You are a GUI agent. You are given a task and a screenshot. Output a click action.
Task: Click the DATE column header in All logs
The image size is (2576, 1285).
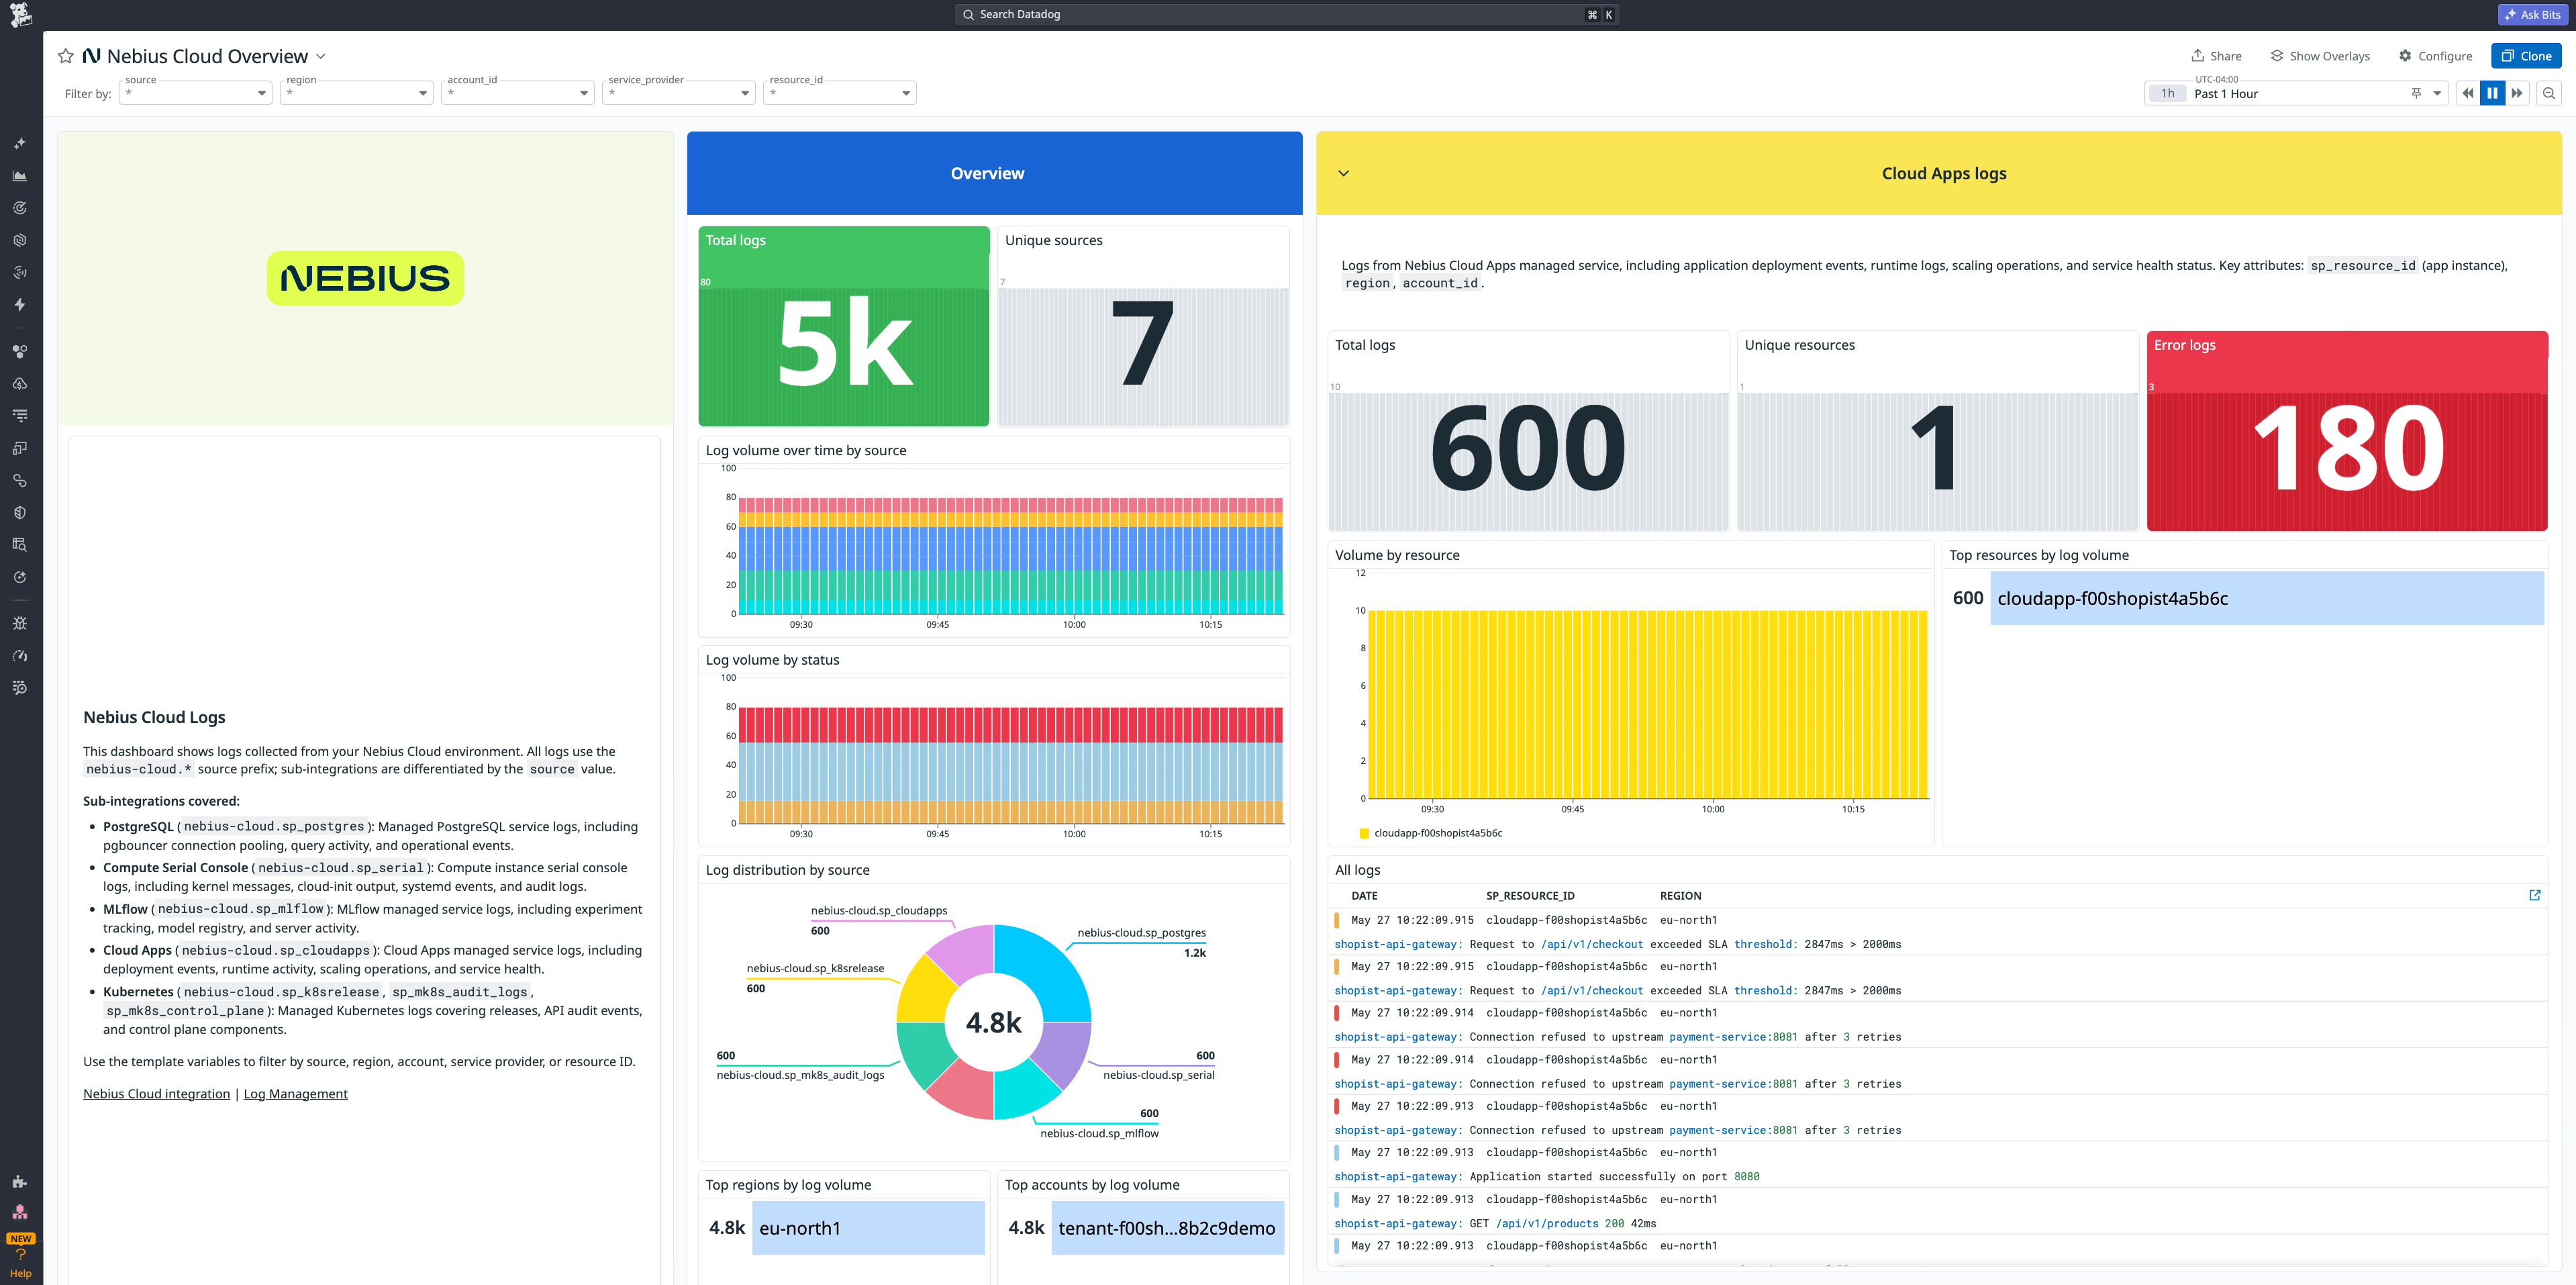(x=1364, y=896)
